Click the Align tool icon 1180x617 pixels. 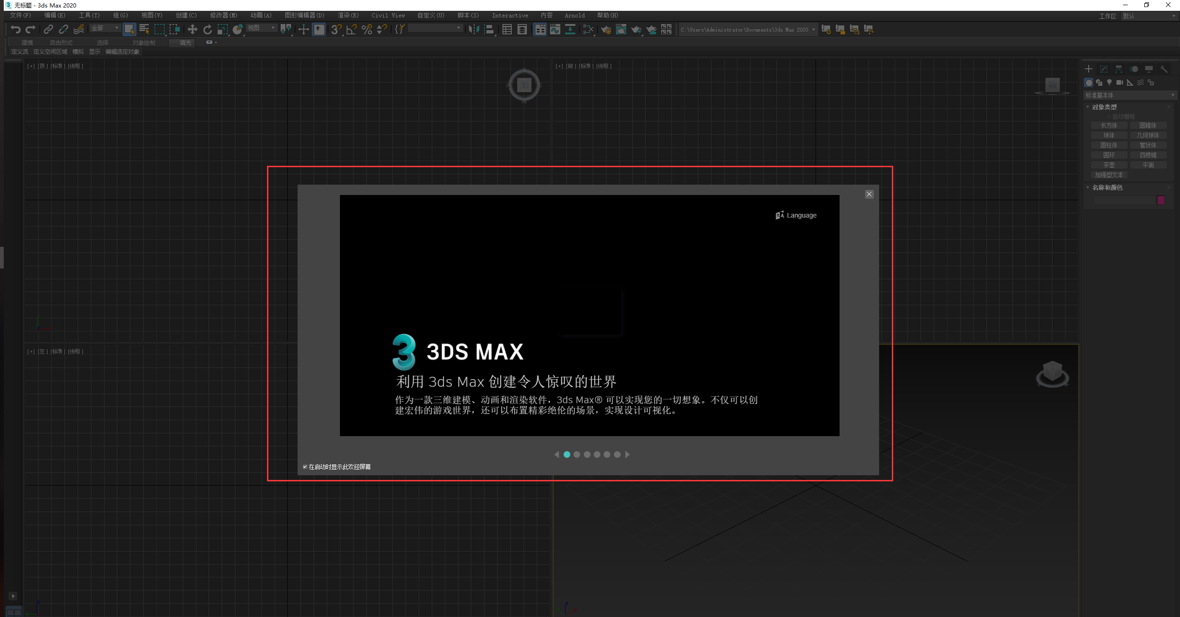pos(489,29)
